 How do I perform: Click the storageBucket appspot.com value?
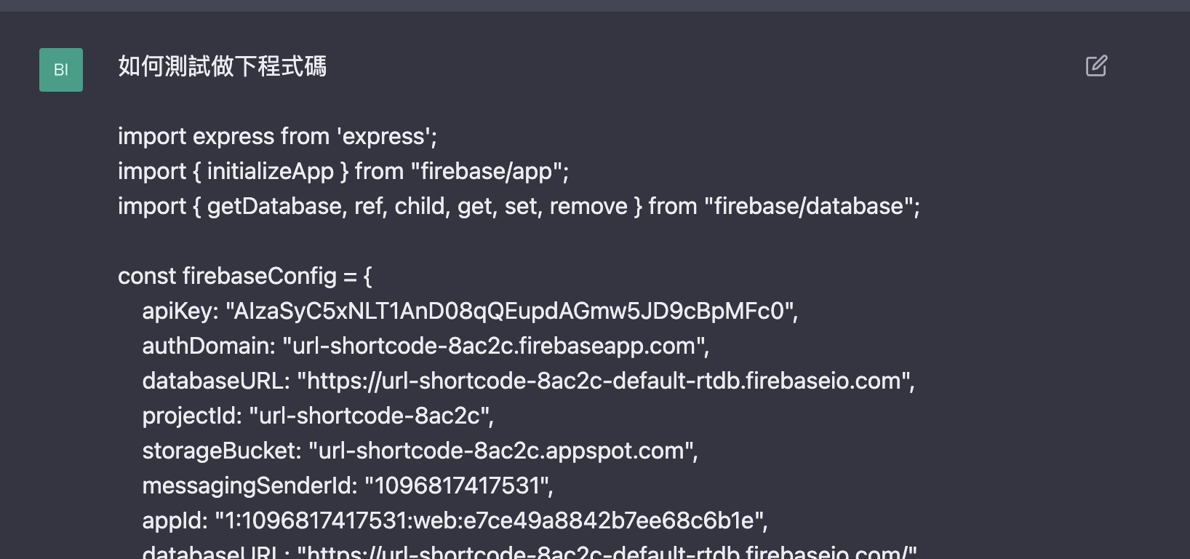pos(501,451)
